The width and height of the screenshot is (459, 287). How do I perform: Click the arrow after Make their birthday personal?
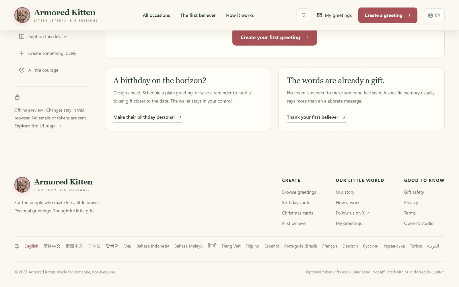point(180,117)
